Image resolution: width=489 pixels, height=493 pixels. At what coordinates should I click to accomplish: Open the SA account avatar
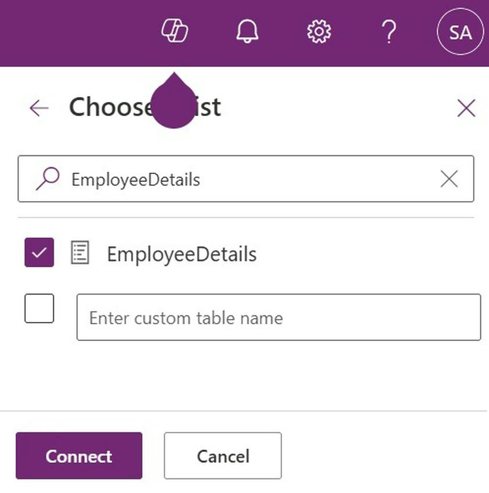coord(460,32)
